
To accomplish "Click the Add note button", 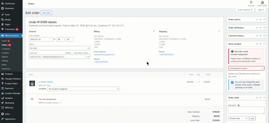I will point(252,118).
